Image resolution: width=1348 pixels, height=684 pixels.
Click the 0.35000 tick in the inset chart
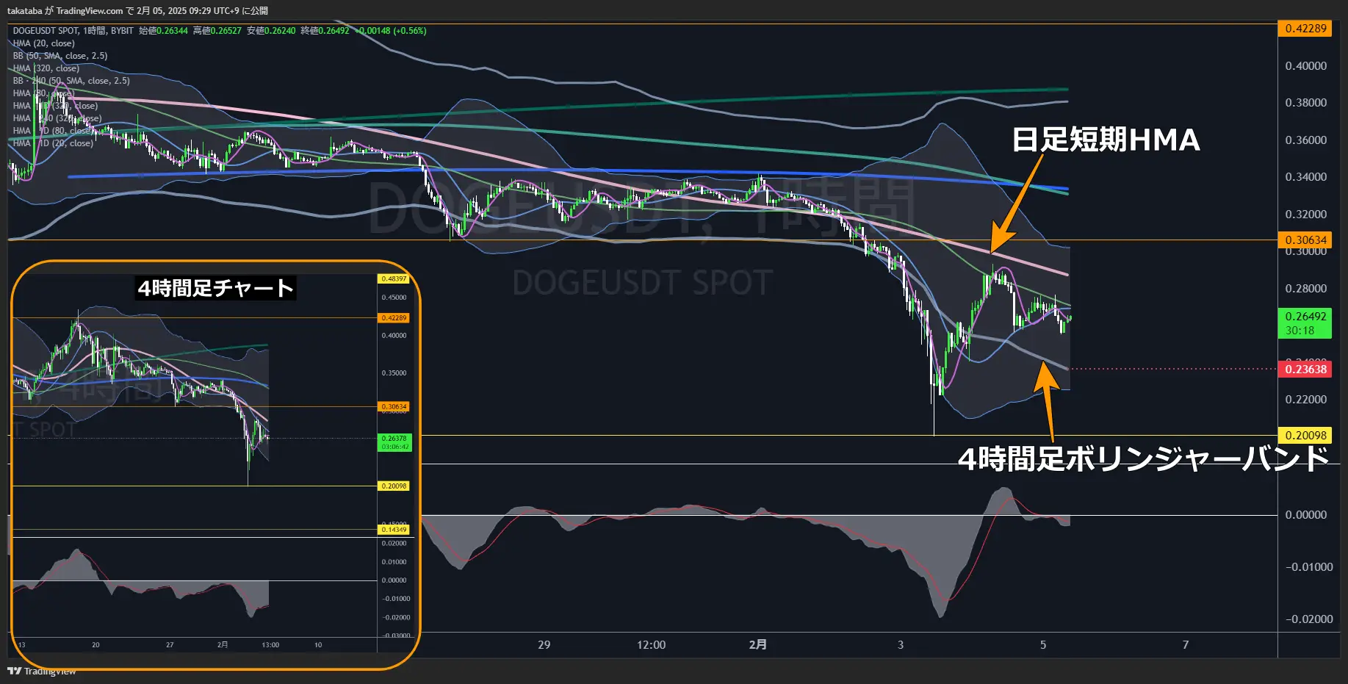tap(394, 373)
